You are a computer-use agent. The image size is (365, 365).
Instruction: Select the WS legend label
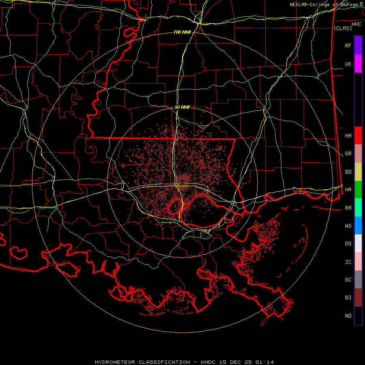click(348, 226)
